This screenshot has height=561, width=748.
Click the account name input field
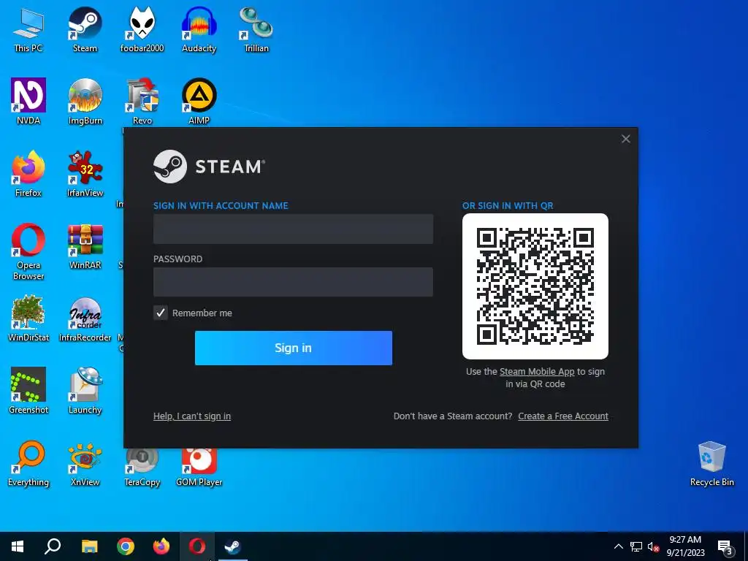tap(293, 229)
